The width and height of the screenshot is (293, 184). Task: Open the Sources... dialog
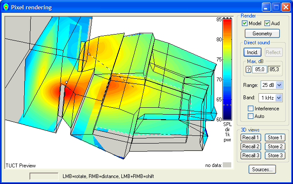(262, 169)
